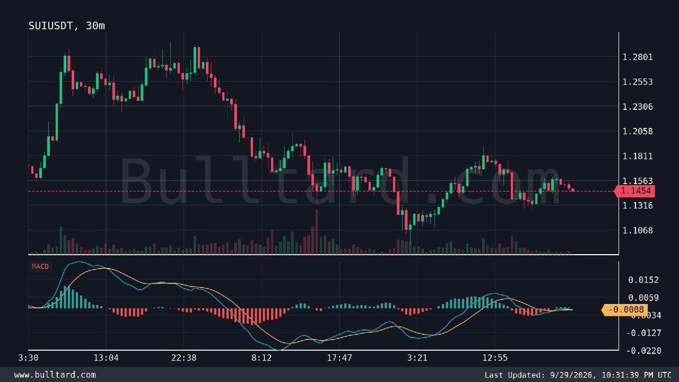Click the 8:12 time axis label
Image resolution: width=679 pixels, height=382 pixels.
point(261,358)
